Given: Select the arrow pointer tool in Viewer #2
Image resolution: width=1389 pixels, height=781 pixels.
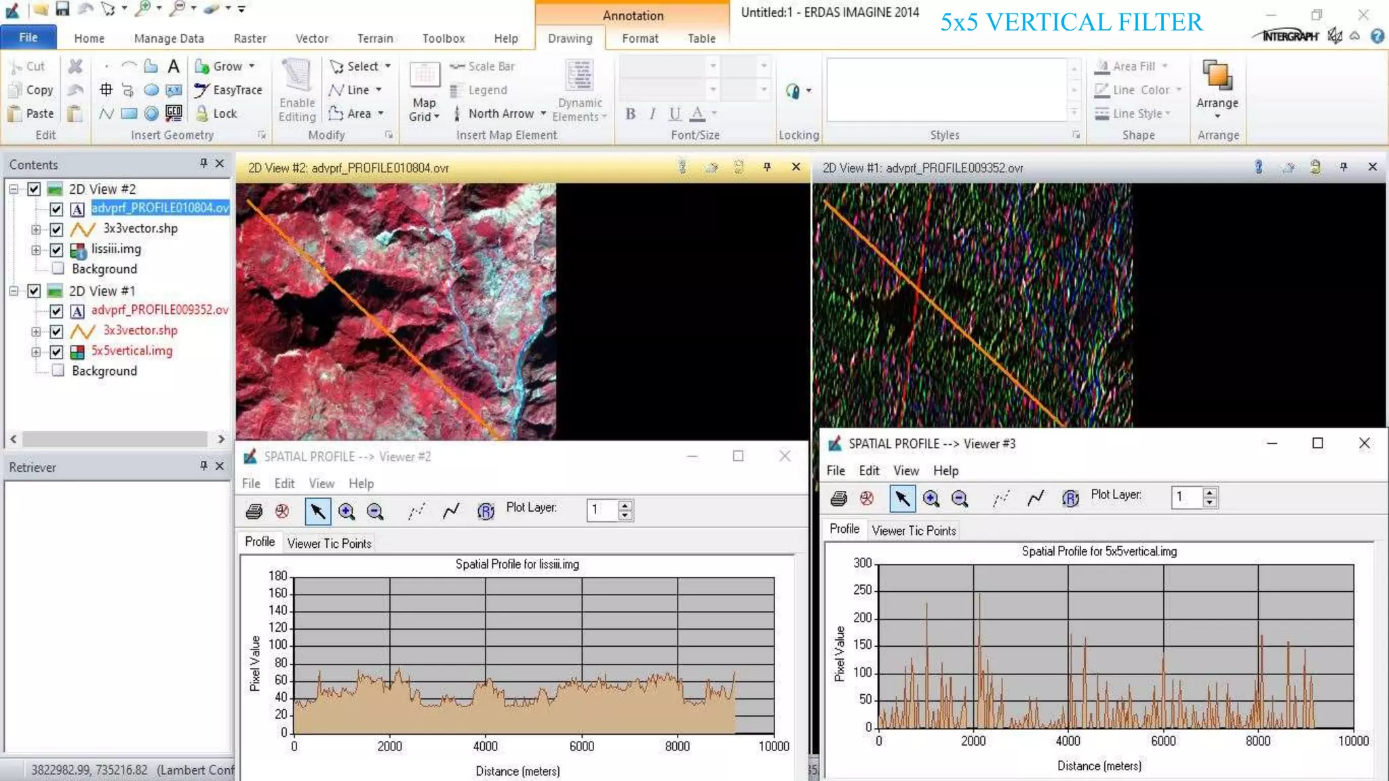Looking at the screenshot, I should tap(317, 512).
